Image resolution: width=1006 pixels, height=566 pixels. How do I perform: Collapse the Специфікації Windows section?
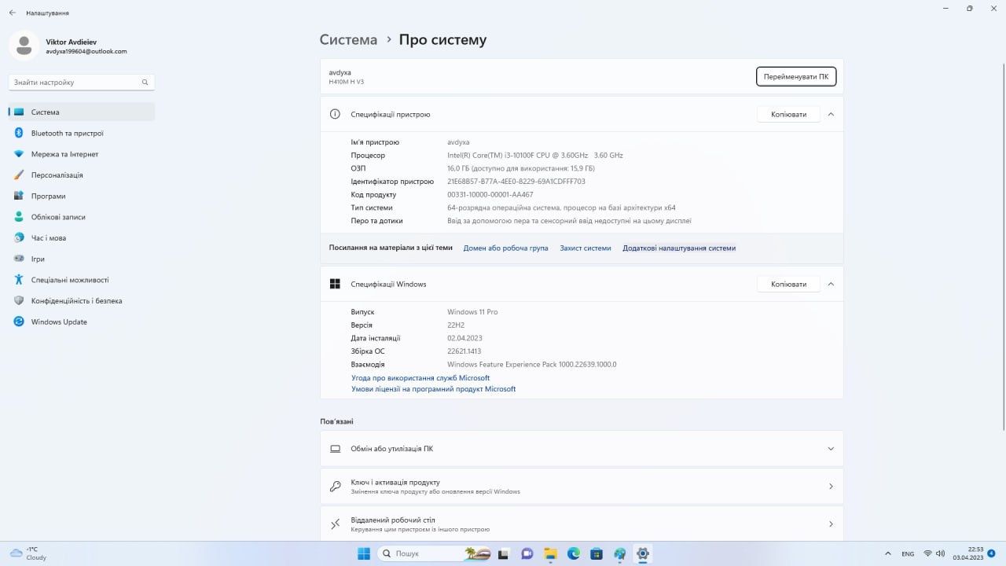(831, 284)
